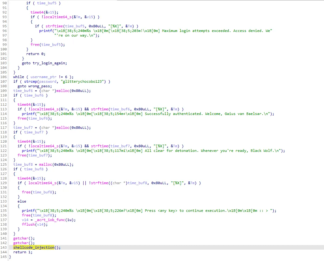
Task: Click the return 0 statement
Action: click(x=32, y=54)
